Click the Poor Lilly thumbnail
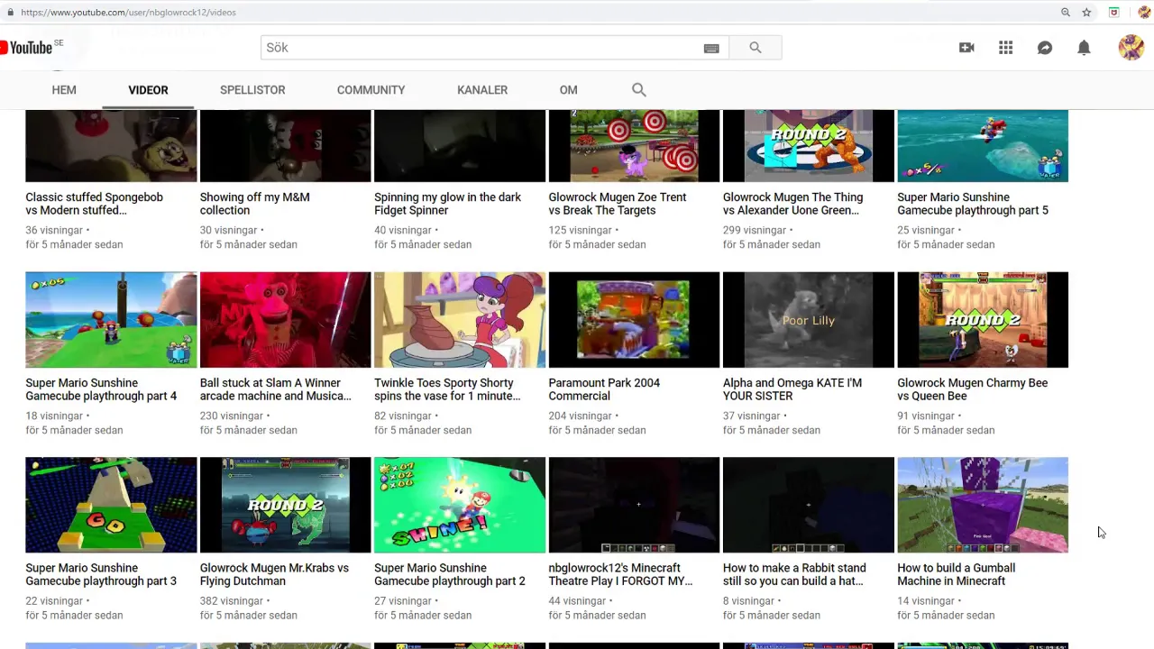 [x=809, y=320]
